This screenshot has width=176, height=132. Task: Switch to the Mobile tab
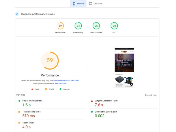tap(78, 4)
